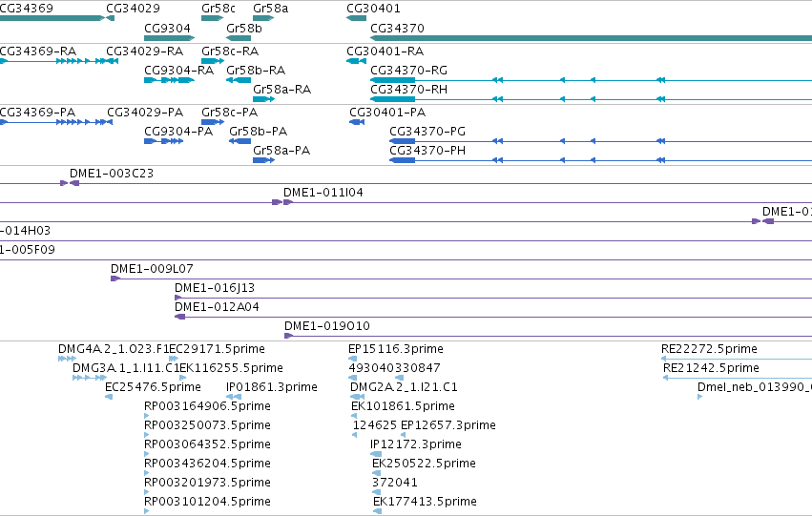Open the IP01861.3prime EST
Screen dimensions: 812x516
coord(234,397)
